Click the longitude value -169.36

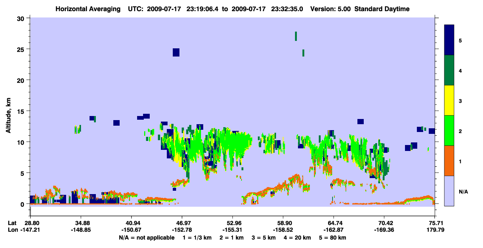coord(384,230)
